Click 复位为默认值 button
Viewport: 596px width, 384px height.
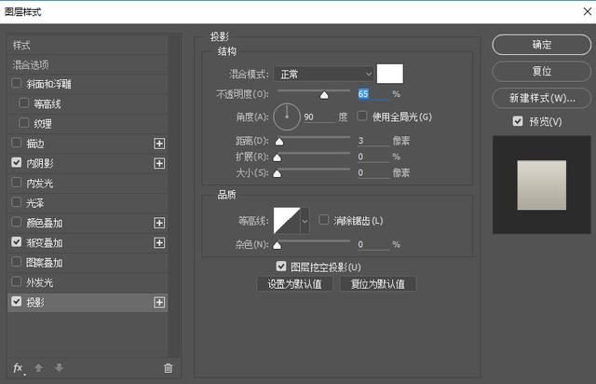[x=378, y=284]
